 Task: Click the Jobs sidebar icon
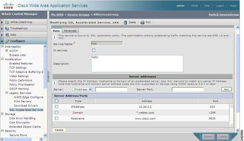7,35
